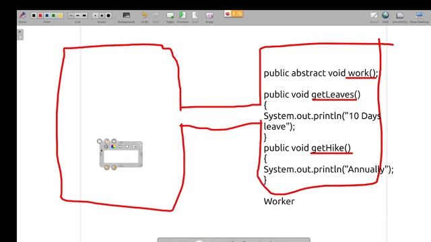Open the Documents view
This screenshot has height=242, width=431.
(399, 17)
